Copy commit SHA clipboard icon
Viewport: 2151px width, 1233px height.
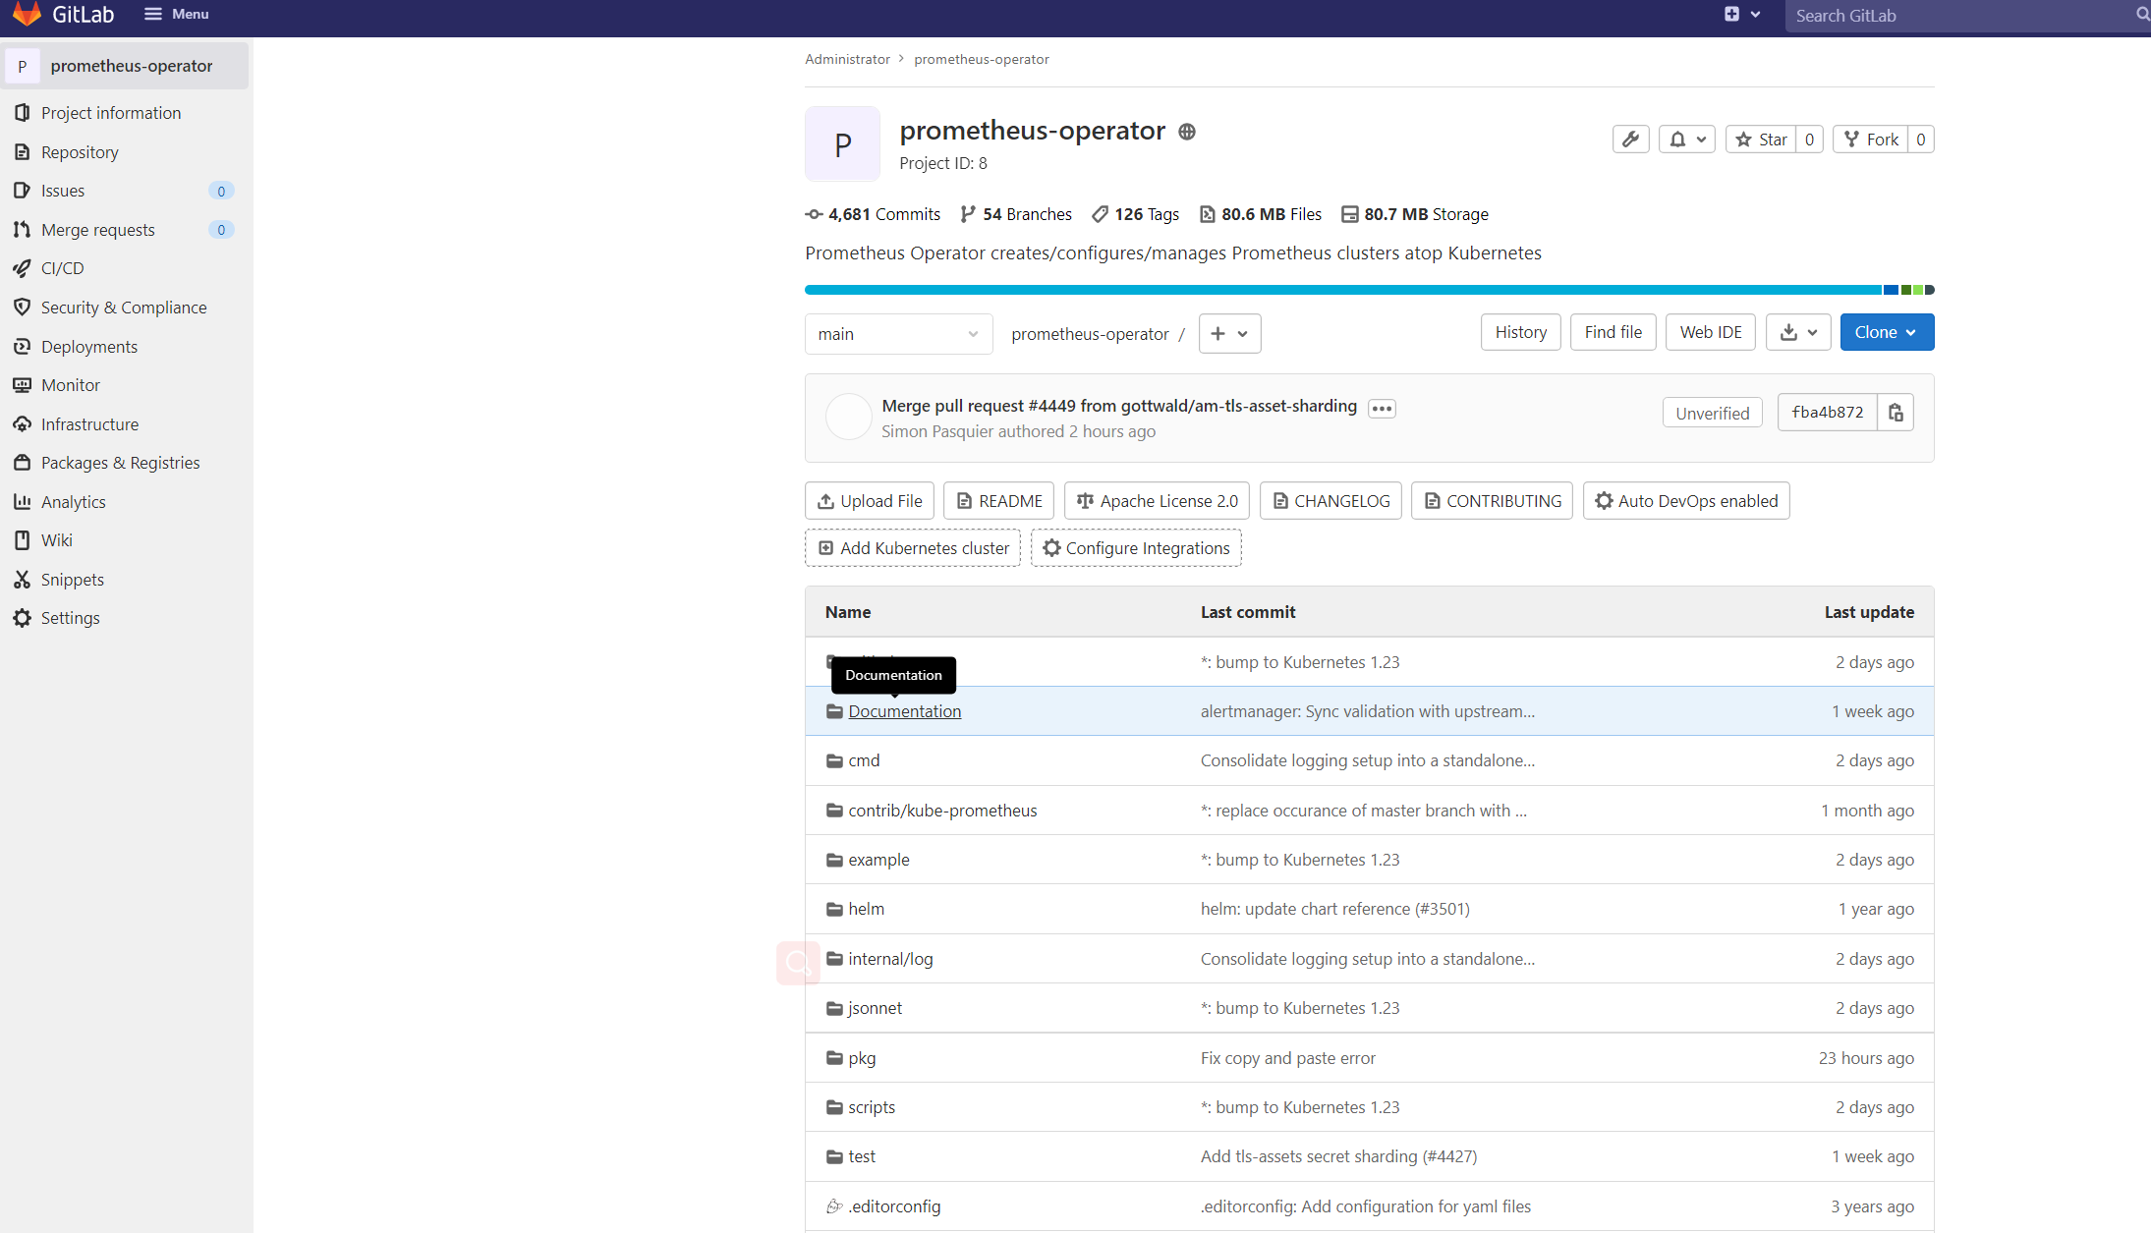pyautogui.click(x=1896, y=413)
